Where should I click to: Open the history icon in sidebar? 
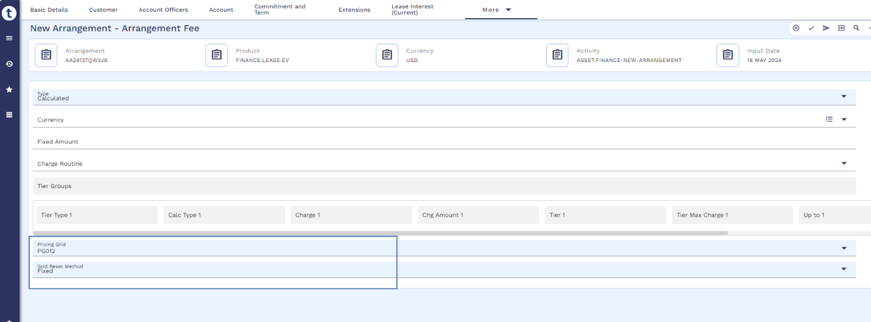click(9, 64)
